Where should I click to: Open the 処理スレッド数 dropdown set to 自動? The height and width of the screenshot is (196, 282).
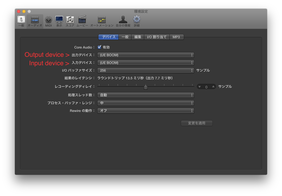click(146, 95)
